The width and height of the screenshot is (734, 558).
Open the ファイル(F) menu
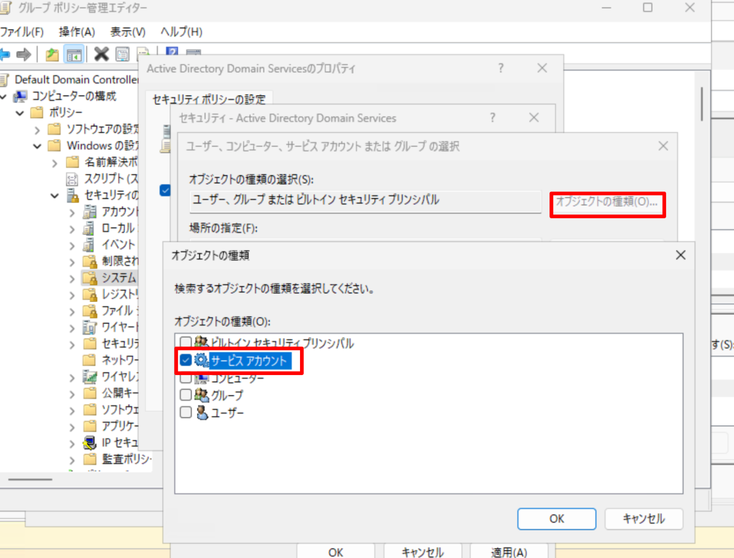coord(22,32)
